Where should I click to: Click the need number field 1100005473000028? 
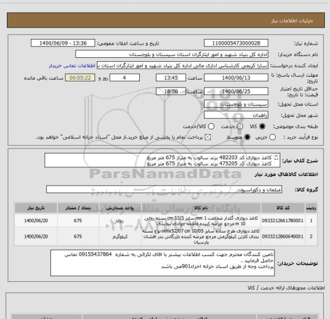coord(236,43)
